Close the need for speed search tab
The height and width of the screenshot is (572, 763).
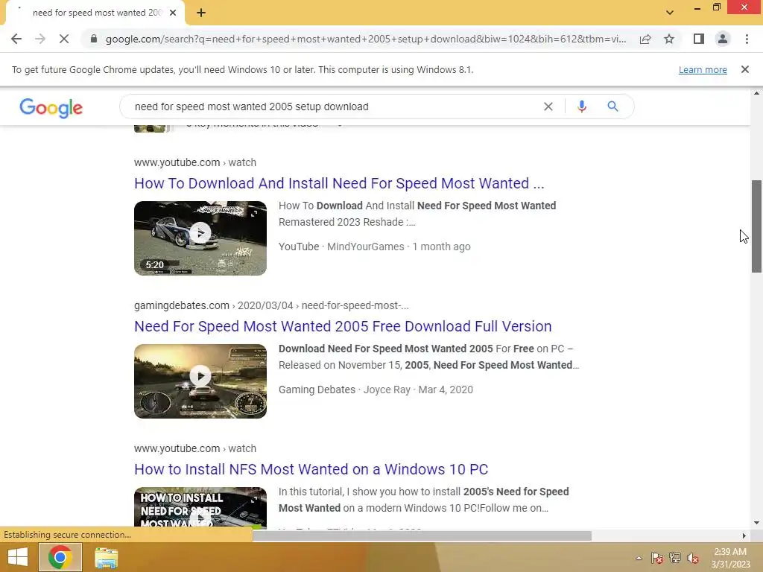173,13
